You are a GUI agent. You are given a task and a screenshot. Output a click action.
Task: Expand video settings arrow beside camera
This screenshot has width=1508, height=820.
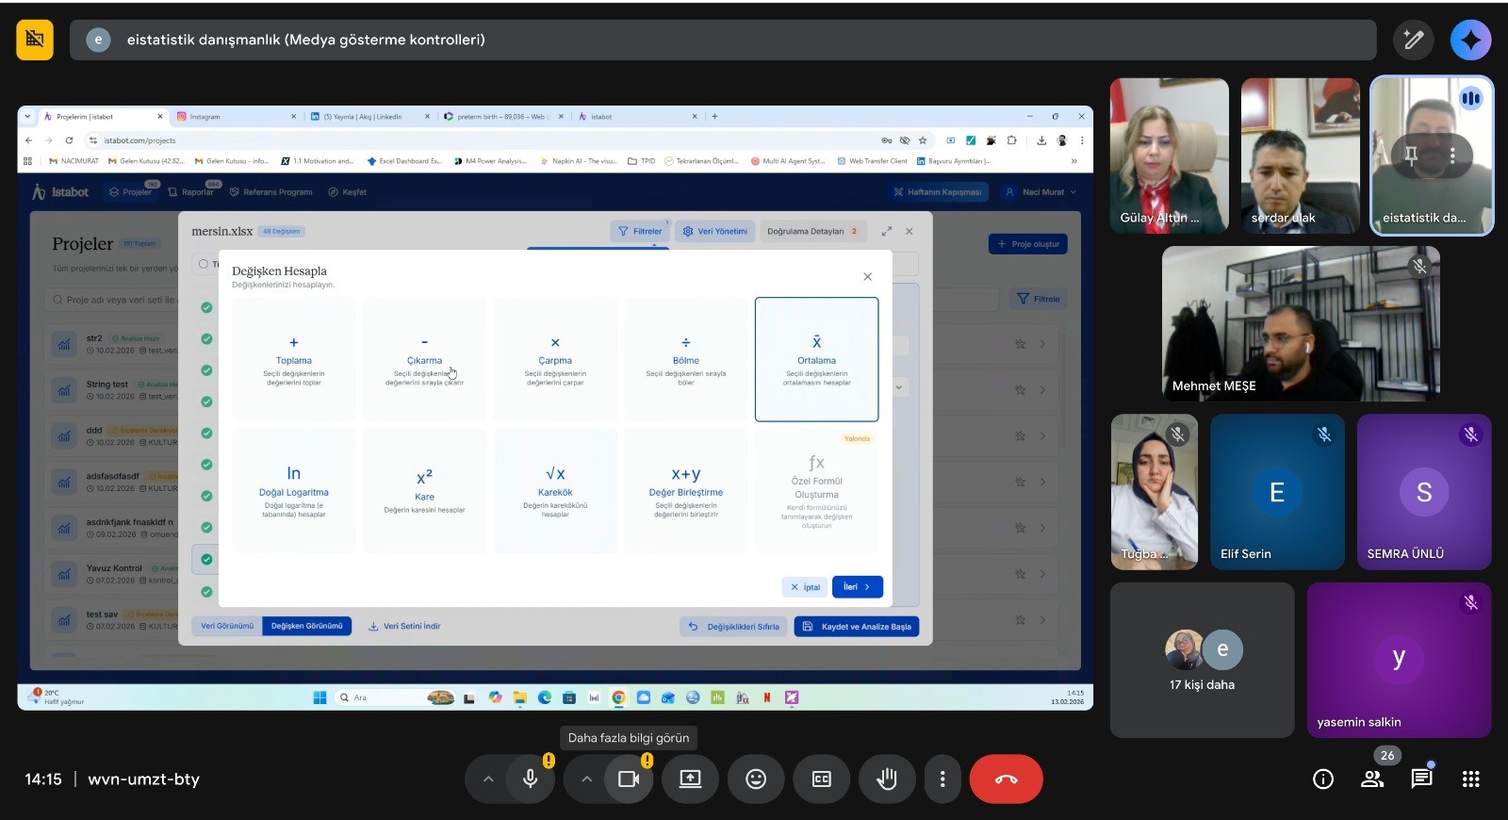[586, 779]
